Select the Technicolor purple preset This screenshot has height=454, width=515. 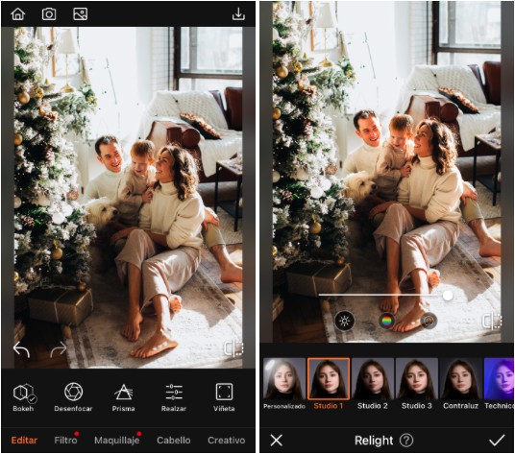coord(499,384)
